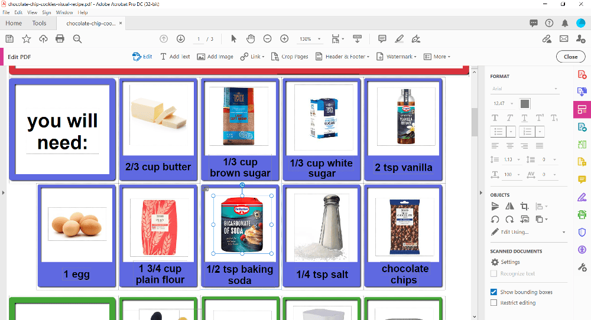The width and height of the screenshot is (591, 320).
Task: Select the Add Image tool
Action: coord(215,57)
